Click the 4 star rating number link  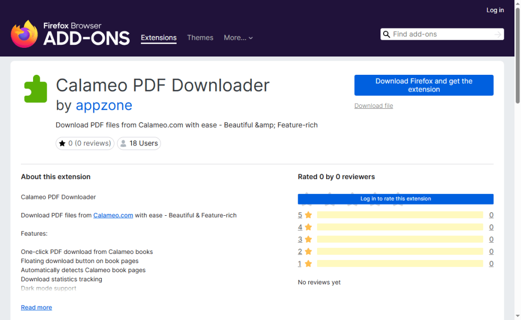click(300, 227)
